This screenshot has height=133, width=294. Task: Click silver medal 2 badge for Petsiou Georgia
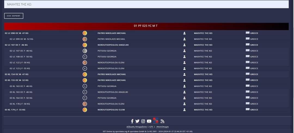pos(85,51)
